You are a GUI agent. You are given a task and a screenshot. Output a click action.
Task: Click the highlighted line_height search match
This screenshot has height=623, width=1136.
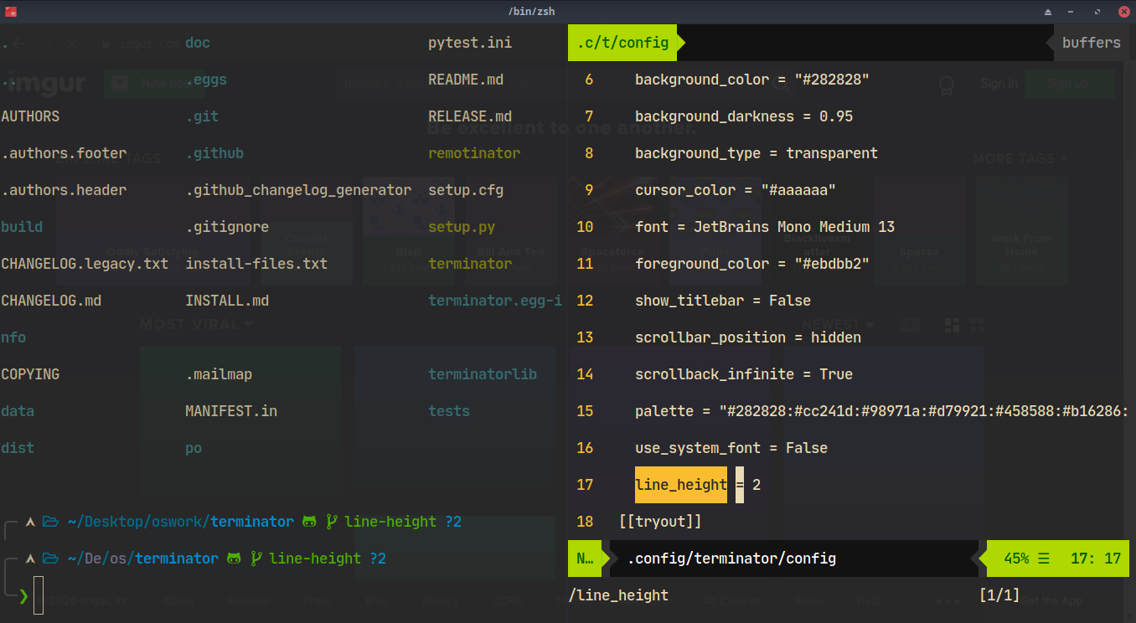681,485
